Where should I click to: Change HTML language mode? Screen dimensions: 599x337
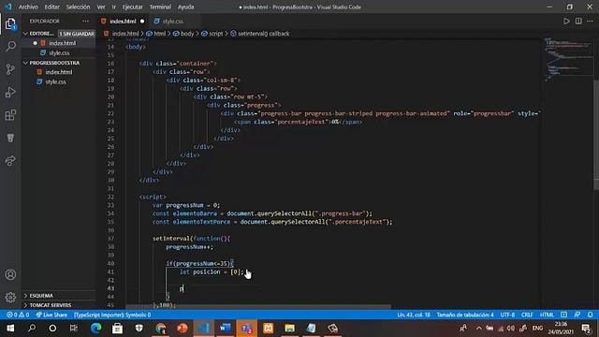pos(547,315)
